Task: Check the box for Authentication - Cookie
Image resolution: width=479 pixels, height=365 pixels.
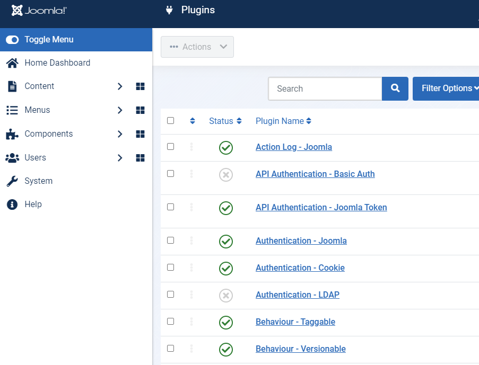Action: [170, 268]
